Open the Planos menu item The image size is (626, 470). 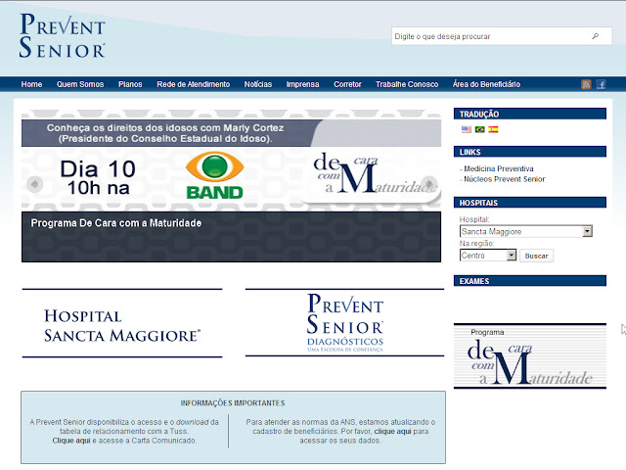[130, 84]
